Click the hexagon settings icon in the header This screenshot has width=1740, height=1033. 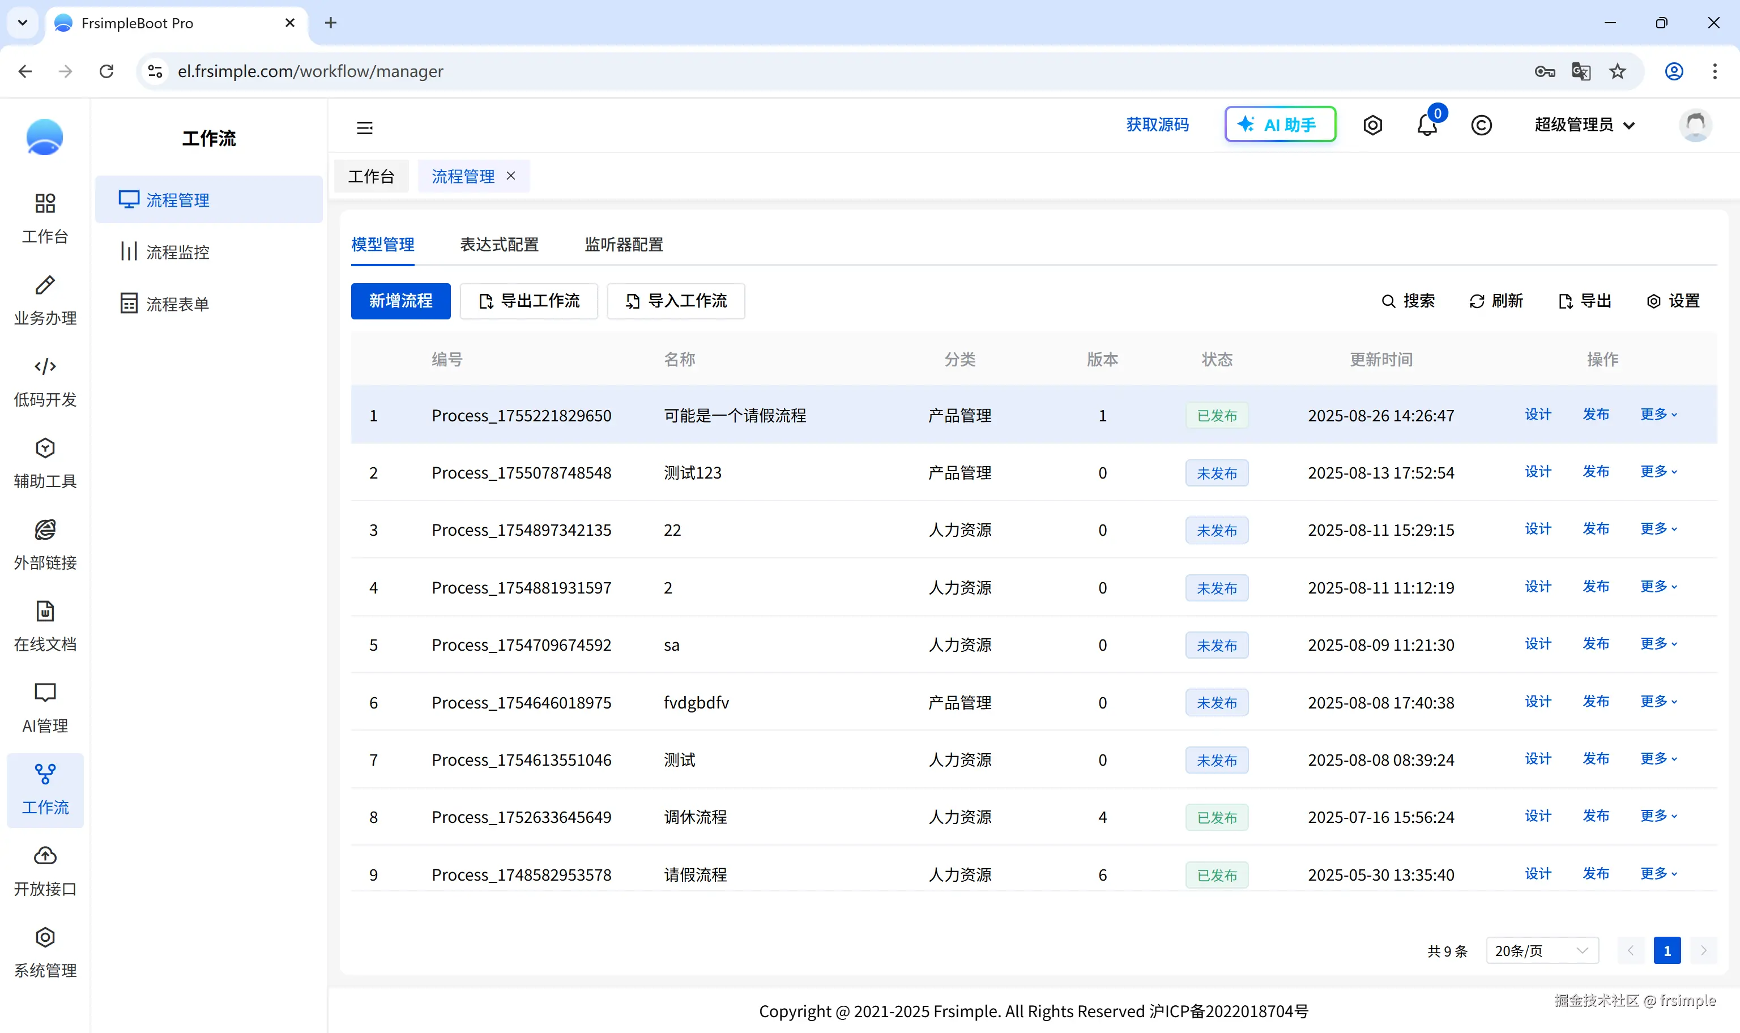(1372, 125)
